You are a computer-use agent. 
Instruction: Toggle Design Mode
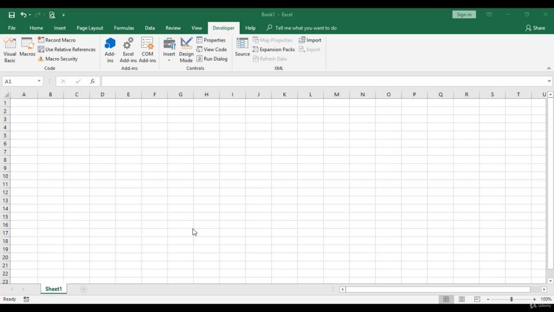pos(186,49)
